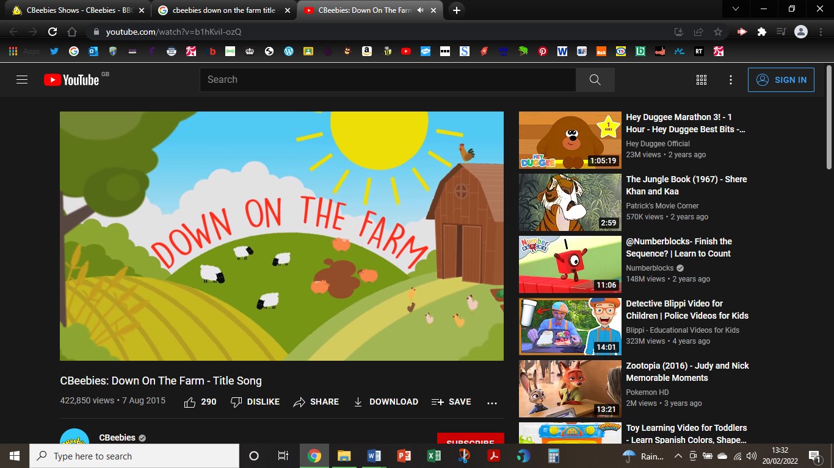Open the WordPress bookmark
834x468 pixels.
pos(289,51)
